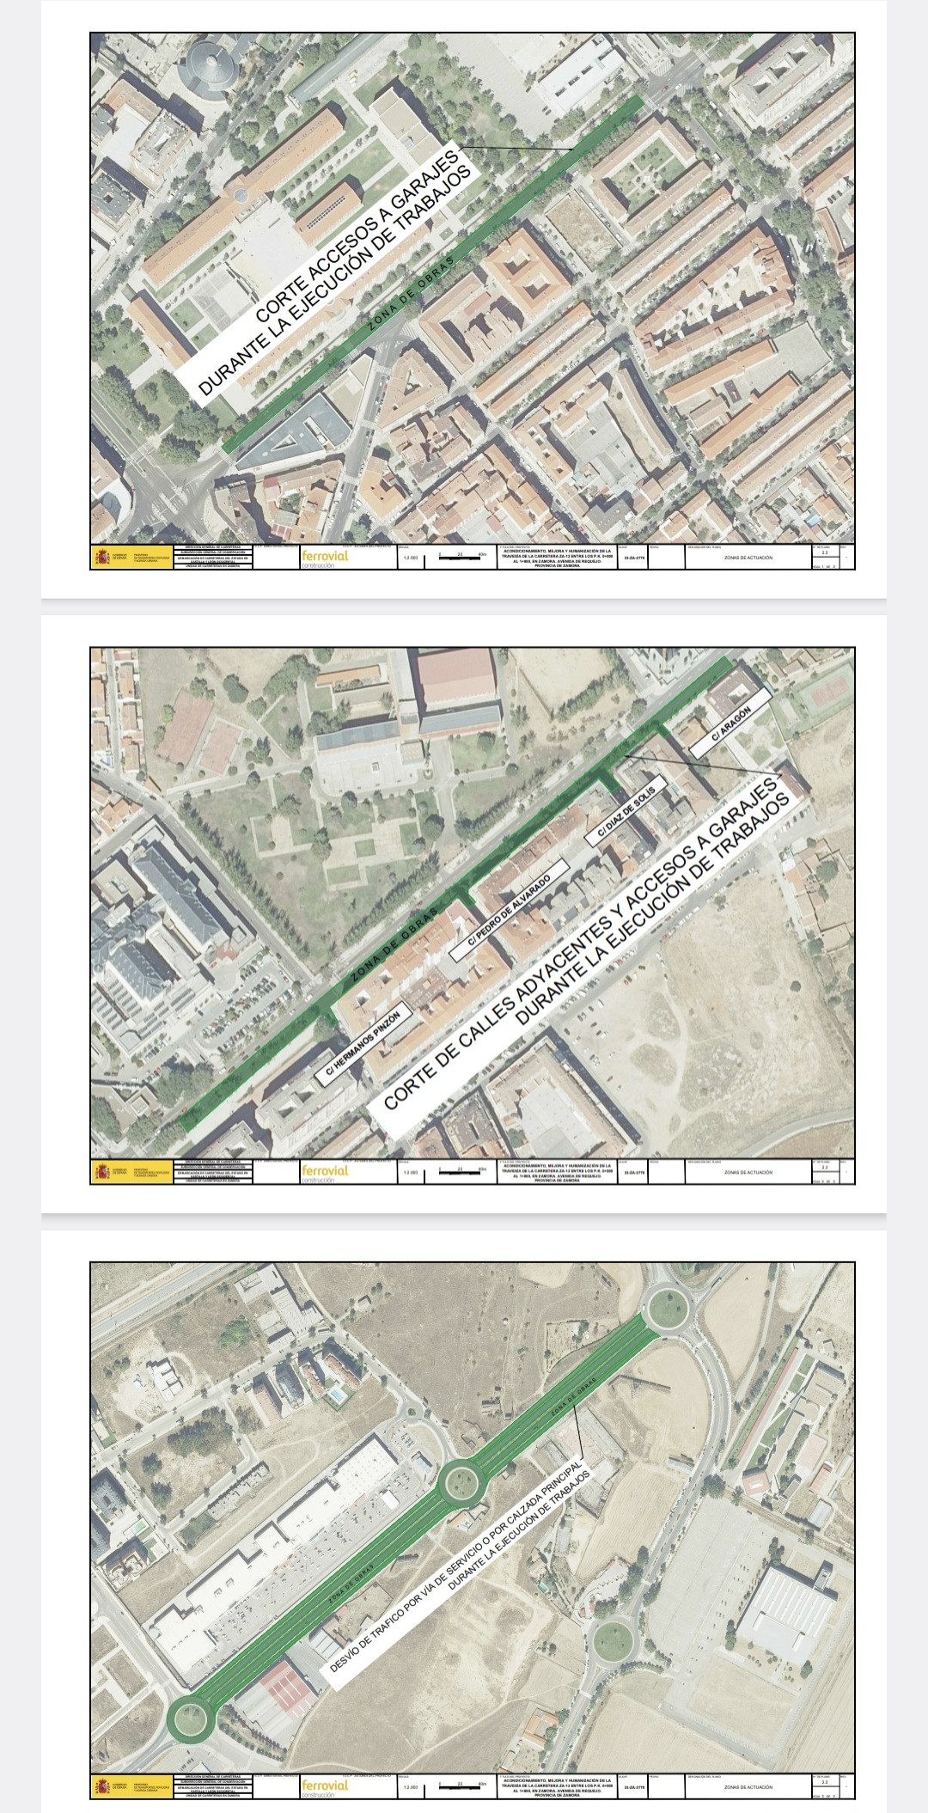Click the Gobierno de España crest below the garage-access map
Image resolution: width=928 pixels, height=1813 pixels.
click(105, 558)
